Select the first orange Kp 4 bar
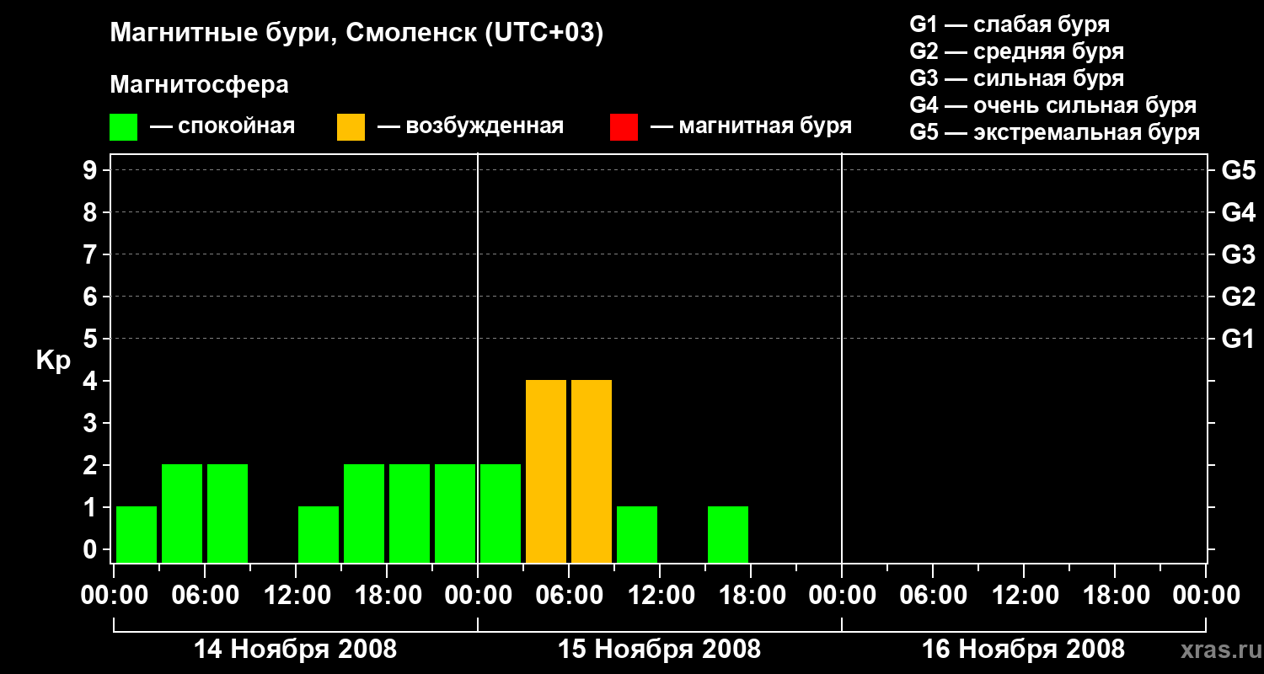Screen dimensions: 1264x674 pos(546,472)
